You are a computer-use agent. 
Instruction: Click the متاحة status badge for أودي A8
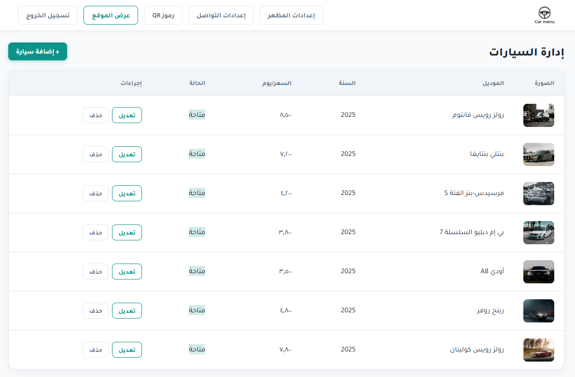(x=196, y=271)
